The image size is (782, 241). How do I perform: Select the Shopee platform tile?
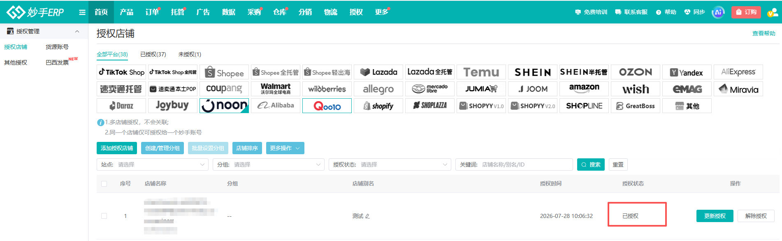tap(224, 72)
